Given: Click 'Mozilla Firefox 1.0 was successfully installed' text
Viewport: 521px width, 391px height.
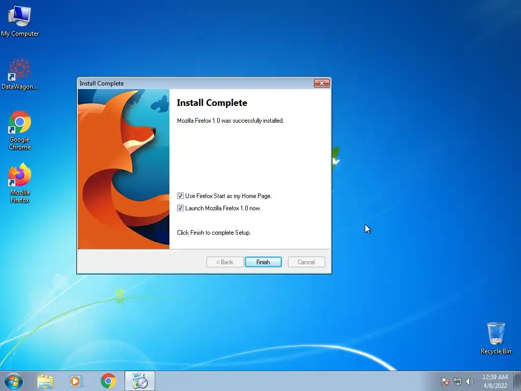Looking at the screenshot, I should click(230, 121).
